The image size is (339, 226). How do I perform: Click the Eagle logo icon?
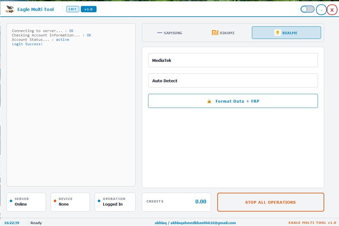10,9
